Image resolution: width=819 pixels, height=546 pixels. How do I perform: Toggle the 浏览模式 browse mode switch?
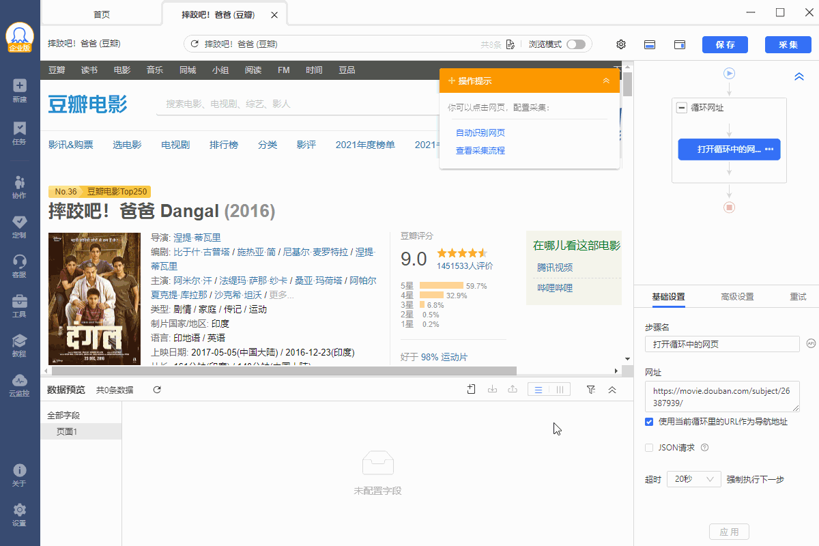point(575,44)
